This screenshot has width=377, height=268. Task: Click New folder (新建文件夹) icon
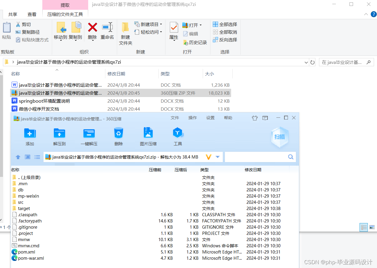[x=125, y=27]
